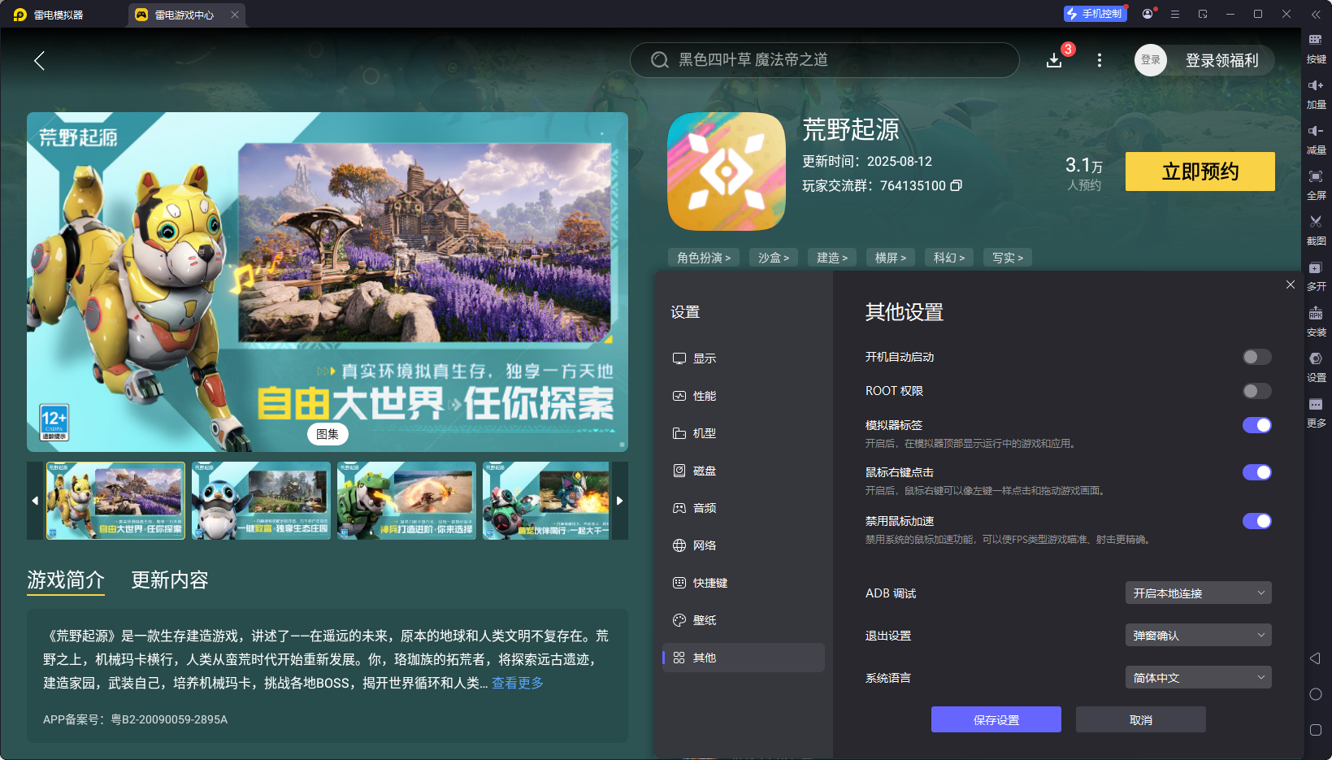Disable the 模拟器标签 toggle
This screenshot has height=760, width=1332.
[1256, 424]
